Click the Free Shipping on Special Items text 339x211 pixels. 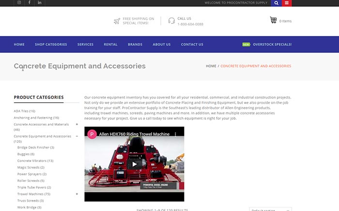139,21
